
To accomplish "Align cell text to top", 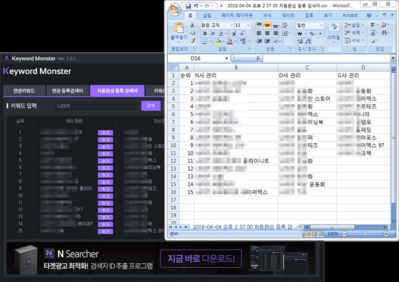I will [259, 25].
